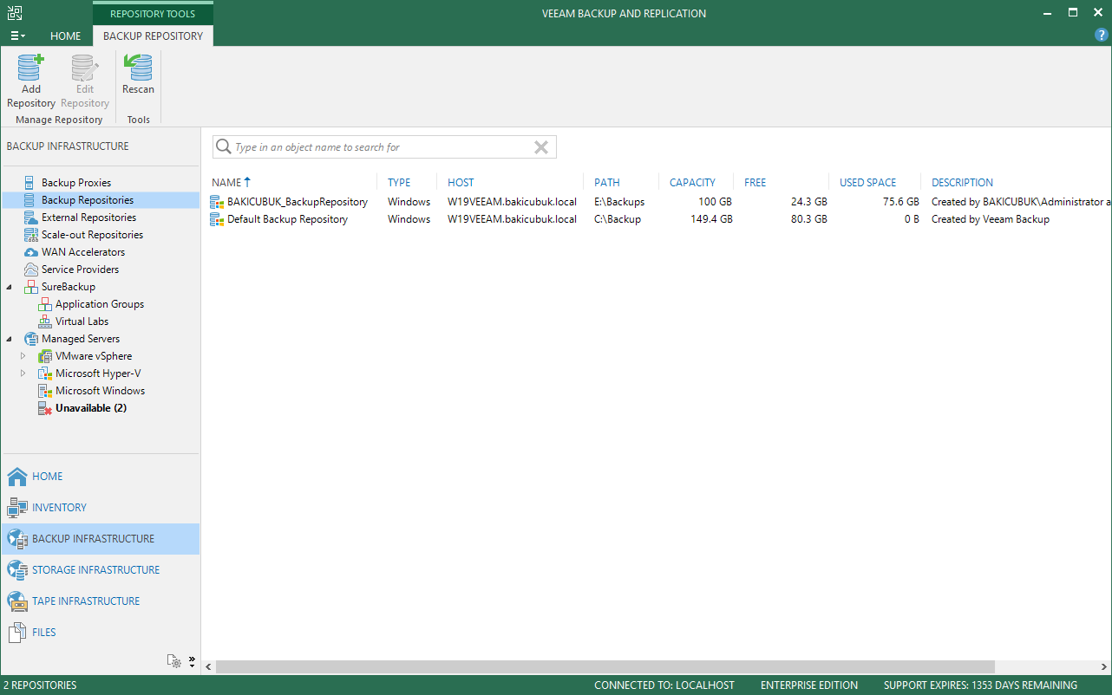Expand the Microsoft Hyper-V node

tap(23, 373)
